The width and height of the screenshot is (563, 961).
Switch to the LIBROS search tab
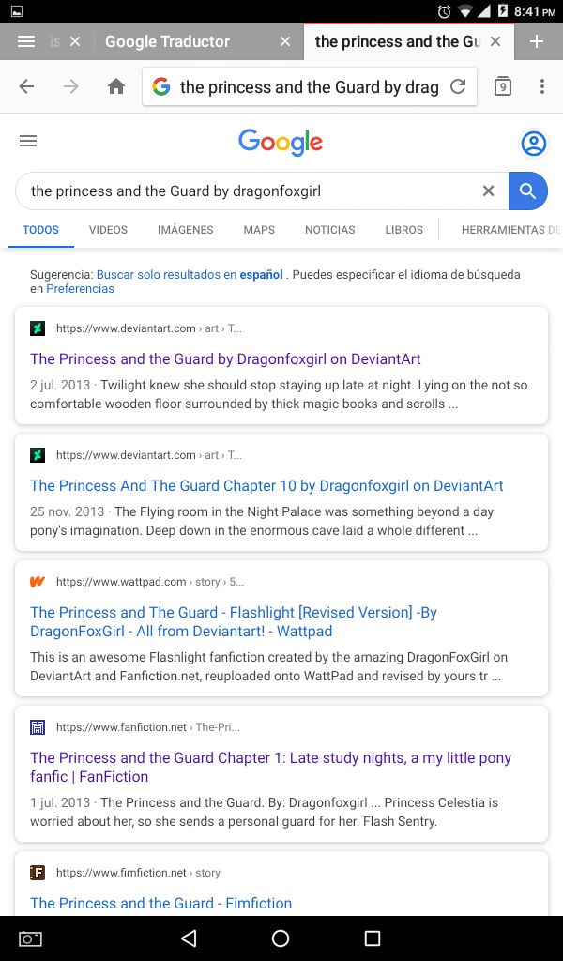click(403, 230)
